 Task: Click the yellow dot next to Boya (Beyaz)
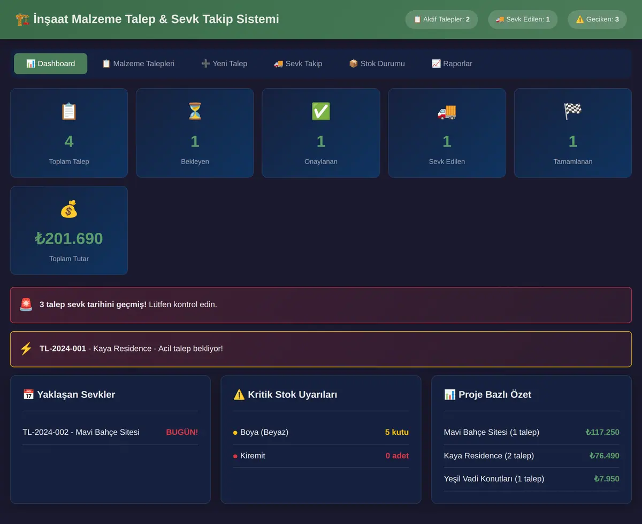coord(235,433)
